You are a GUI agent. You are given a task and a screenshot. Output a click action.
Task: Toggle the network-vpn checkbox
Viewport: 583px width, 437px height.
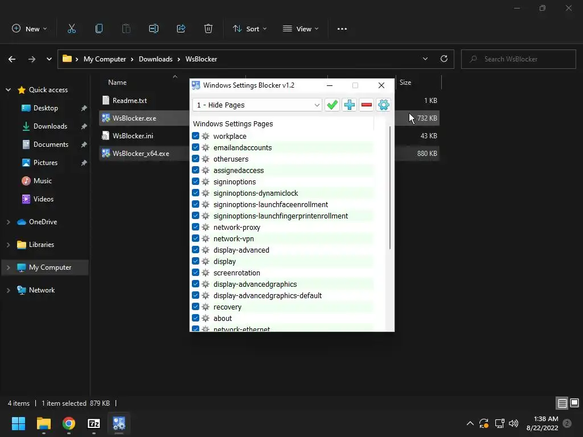pyautogui.click(x=196, y=238)
